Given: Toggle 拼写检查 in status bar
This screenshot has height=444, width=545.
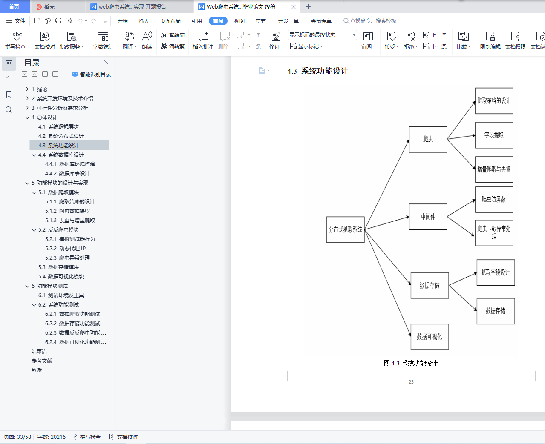Looking at the screenshot, I should tap(87, 437).
